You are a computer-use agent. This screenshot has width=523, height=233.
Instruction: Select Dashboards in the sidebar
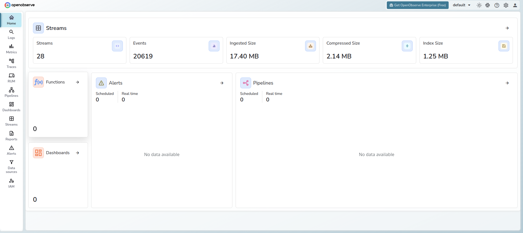(x=11, y=107)
